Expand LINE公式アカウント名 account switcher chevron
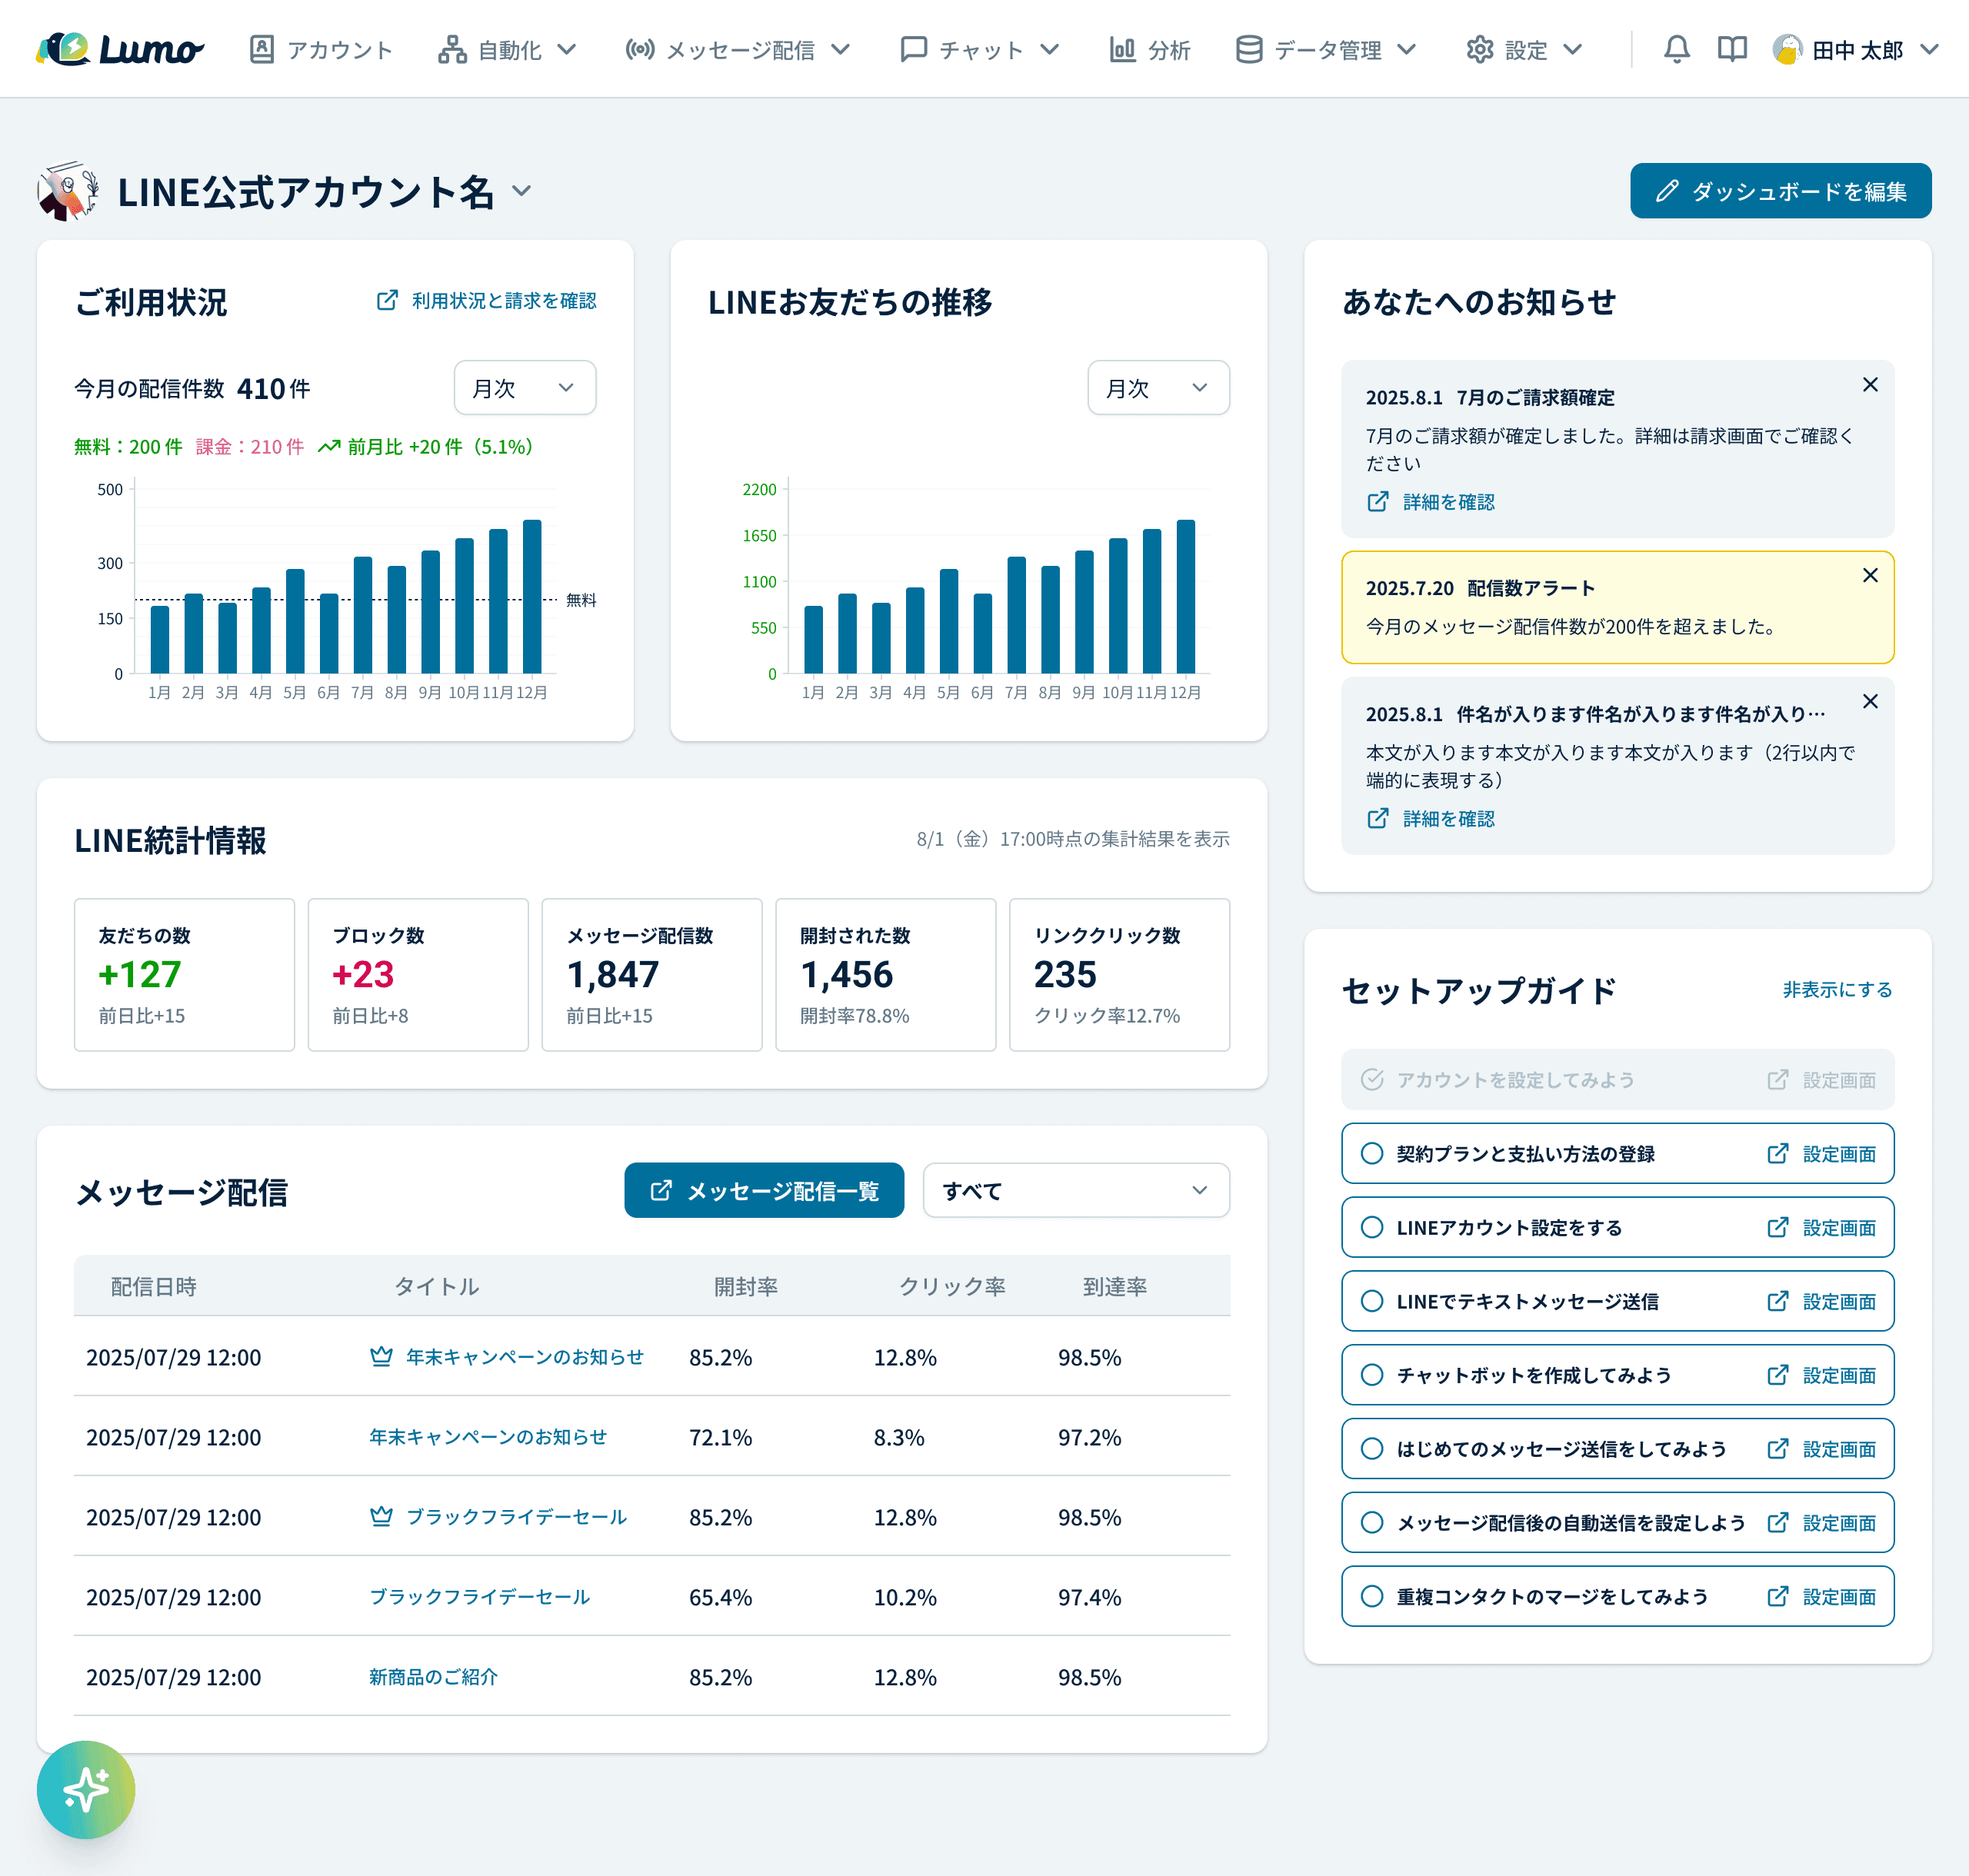 pyautogui.click(x=521, y=191)
